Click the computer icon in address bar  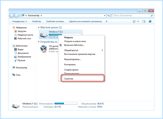[23, 15]
